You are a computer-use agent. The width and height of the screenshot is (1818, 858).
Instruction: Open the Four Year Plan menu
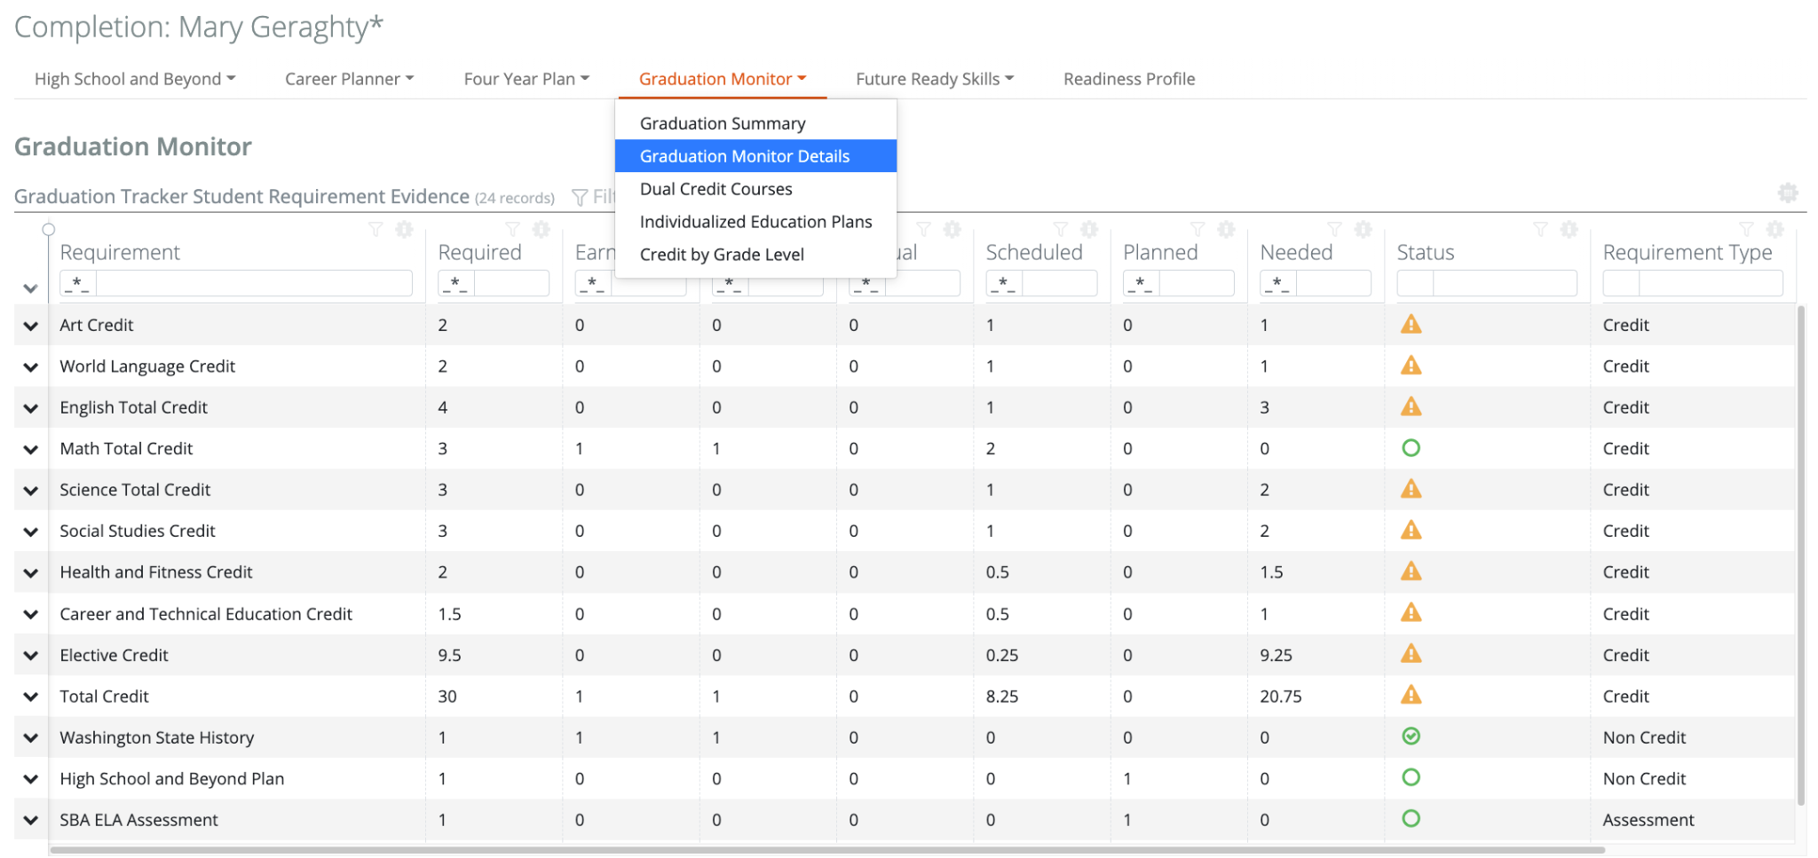[x=526, y=79]
